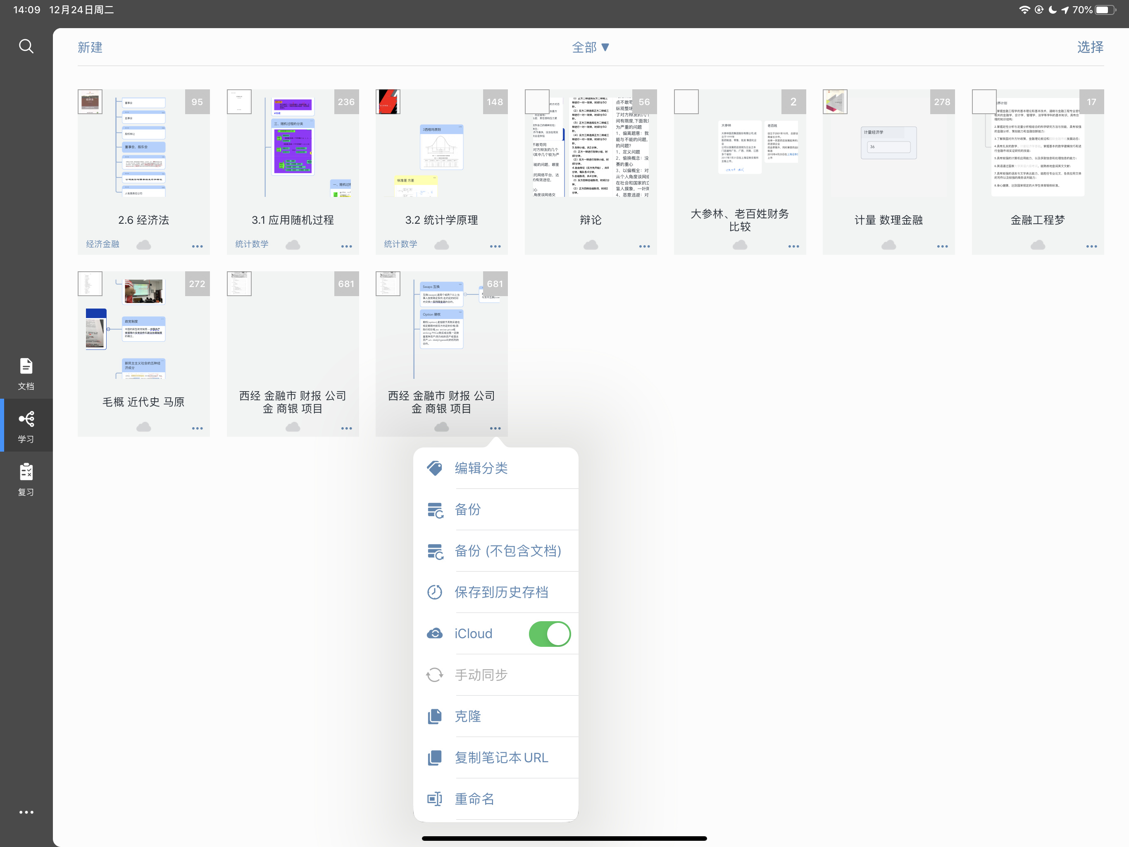Open more options for 辩论 notebook
Viewport: 1129px width, 847px height.
644,246
